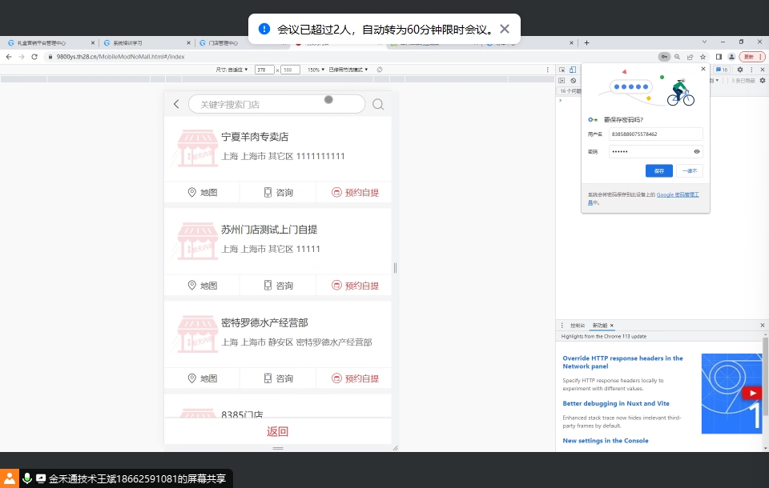Image resolution: width=769 pixels, height=488 pixels.
Task: Toggle device toolbar icon in DevTools
Action: (x=572, y=70)
